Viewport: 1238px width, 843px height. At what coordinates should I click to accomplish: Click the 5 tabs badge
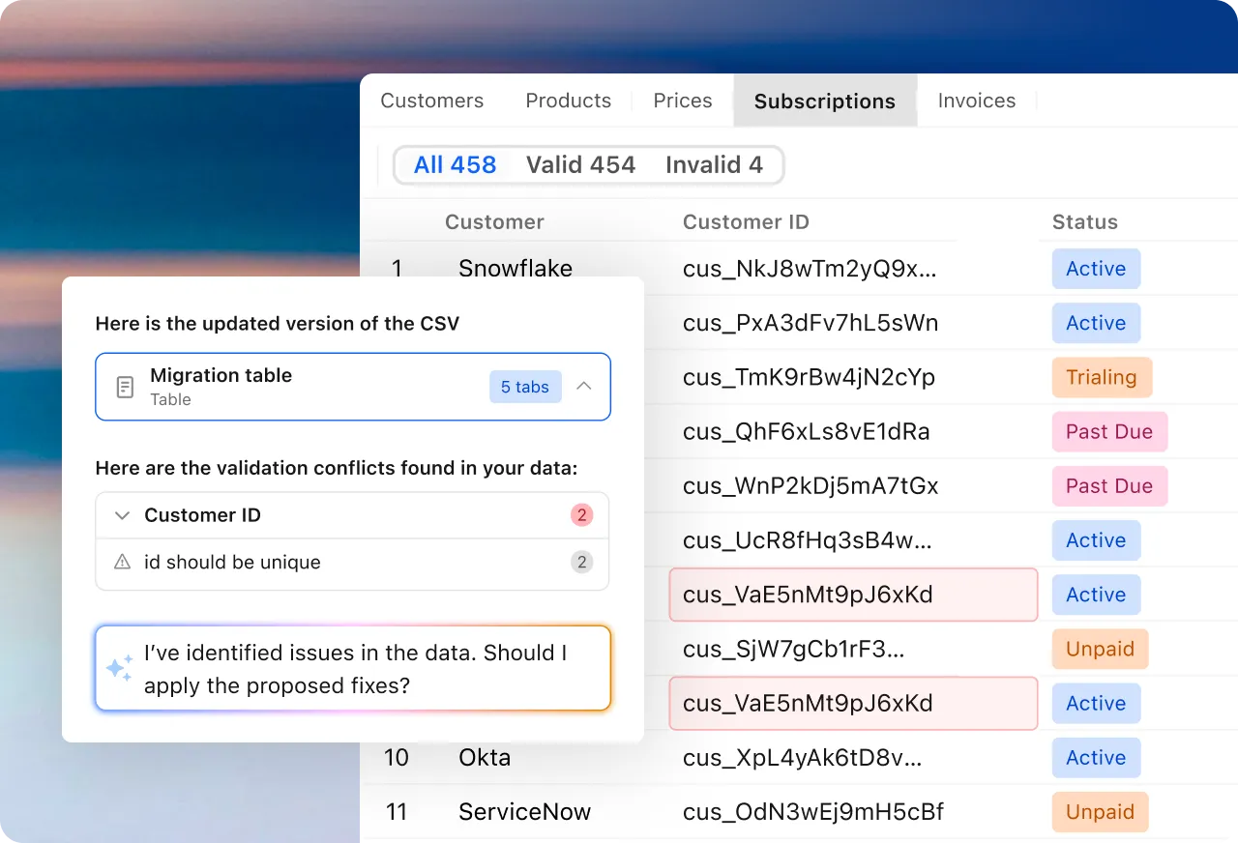[525, 387]
